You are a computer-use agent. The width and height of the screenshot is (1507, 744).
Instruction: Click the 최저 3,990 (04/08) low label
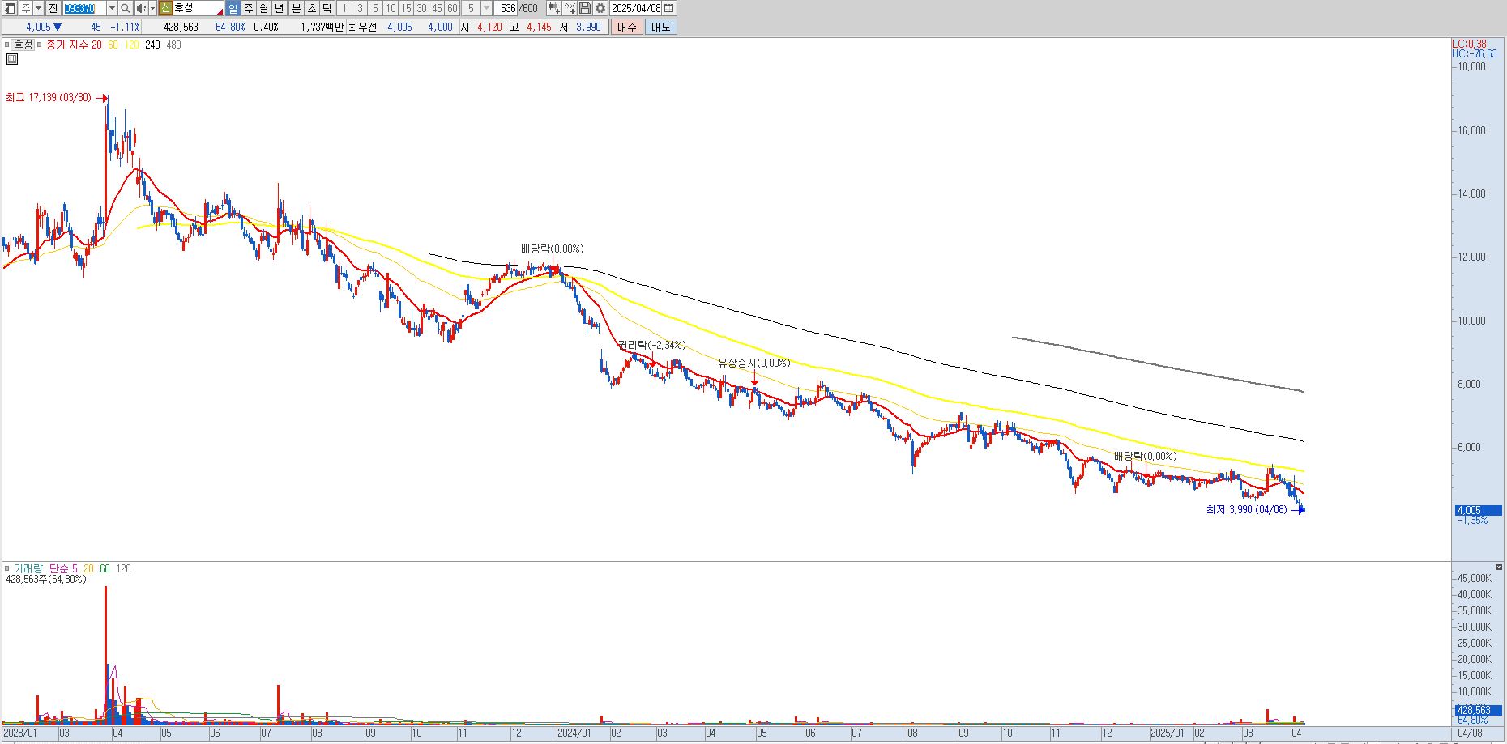(x=1247, y=510)
